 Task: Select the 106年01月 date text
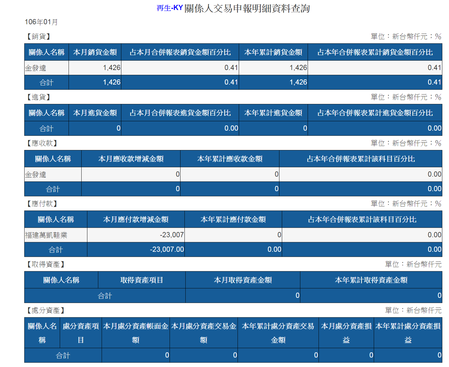(x=41, y=22)
